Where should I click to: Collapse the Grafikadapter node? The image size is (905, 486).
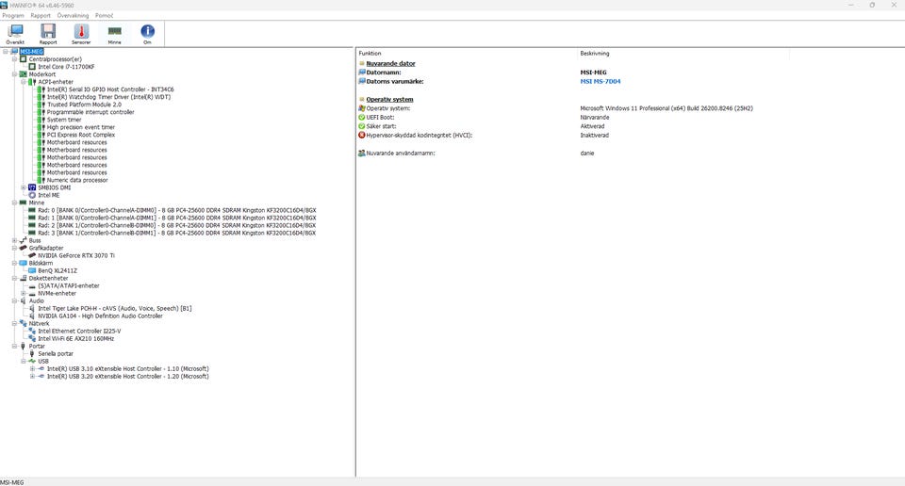pyautogui.click(x=15, y=248)
